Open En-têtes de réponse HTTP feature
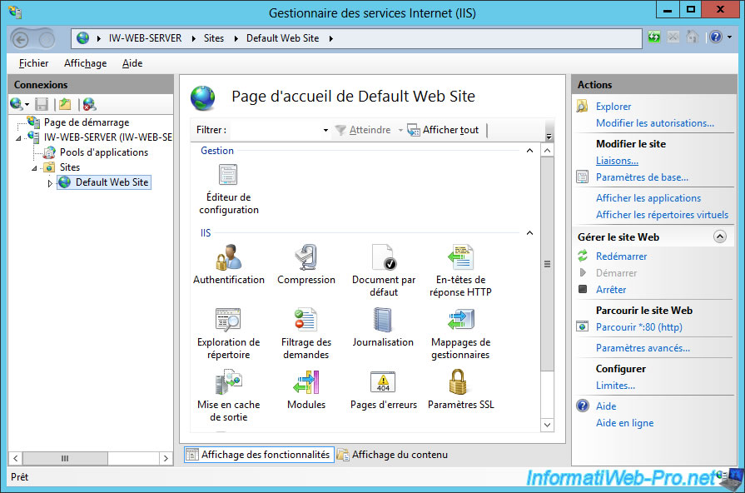The height and width of the screenshot is (493, 745). point(460,271)
